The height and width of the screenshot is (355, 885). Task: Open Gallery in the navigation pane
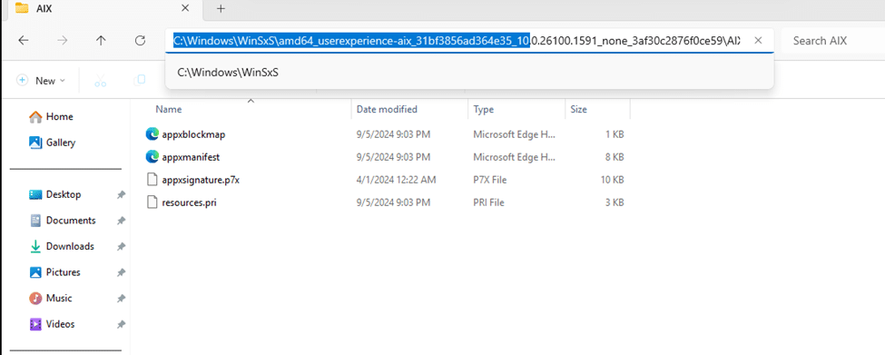[x=53, y=143]
